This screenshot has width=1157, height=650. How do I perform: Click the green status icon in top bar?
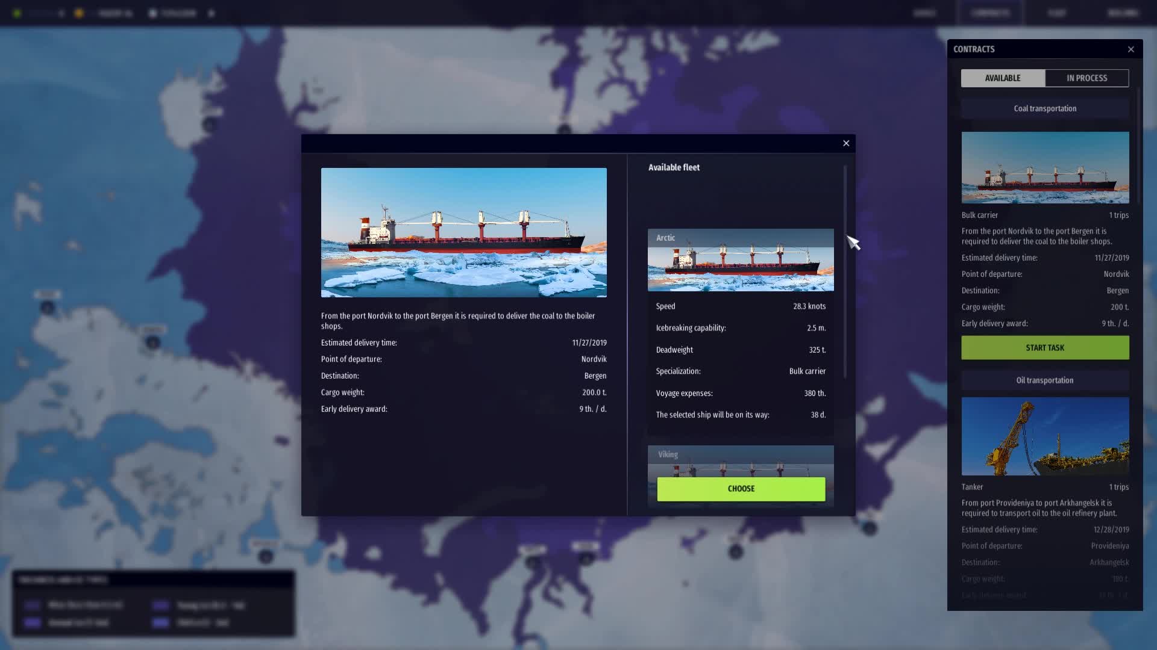(x=17, y=13)
